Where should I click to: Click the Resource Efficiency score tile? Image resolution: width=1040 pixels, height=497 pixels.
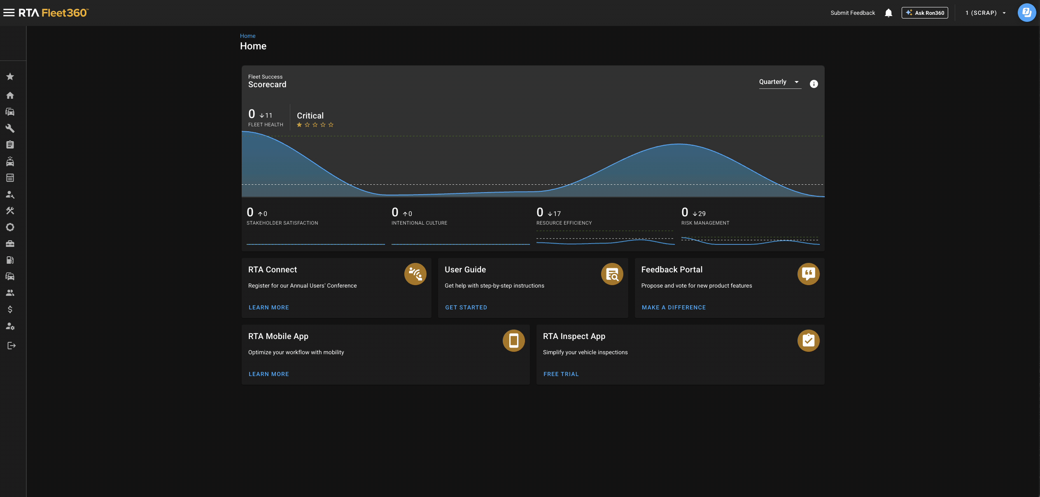(606, 225)
